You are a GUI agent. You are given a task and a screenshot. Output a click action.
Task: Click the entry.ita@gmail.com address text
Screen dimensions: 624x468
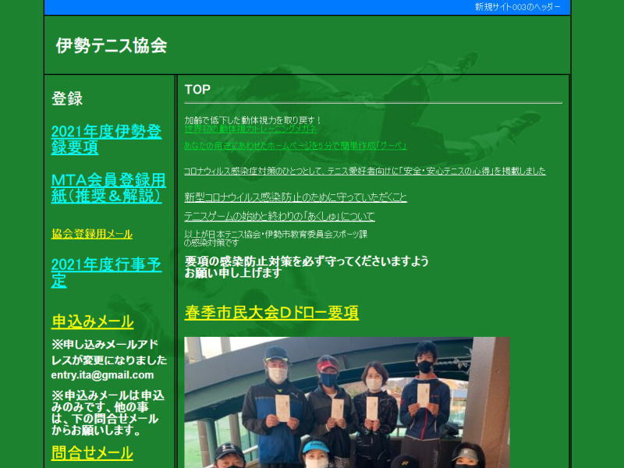pyautogui.click(x=102, y=374)
